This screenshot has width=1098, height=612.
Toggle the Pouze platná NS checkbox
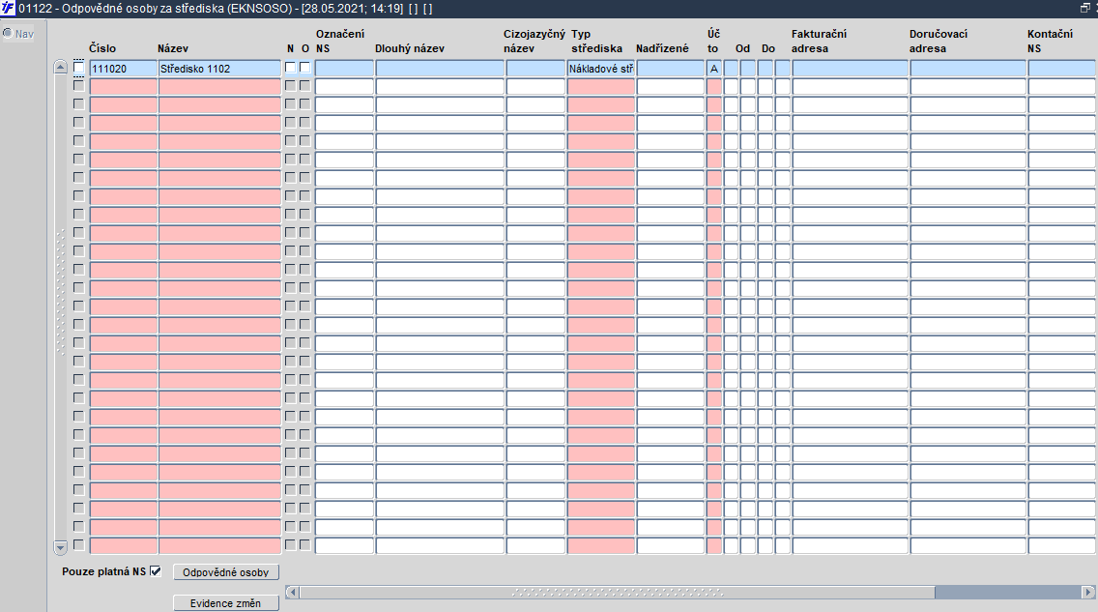pyautogui.click(x=156, y=570)
